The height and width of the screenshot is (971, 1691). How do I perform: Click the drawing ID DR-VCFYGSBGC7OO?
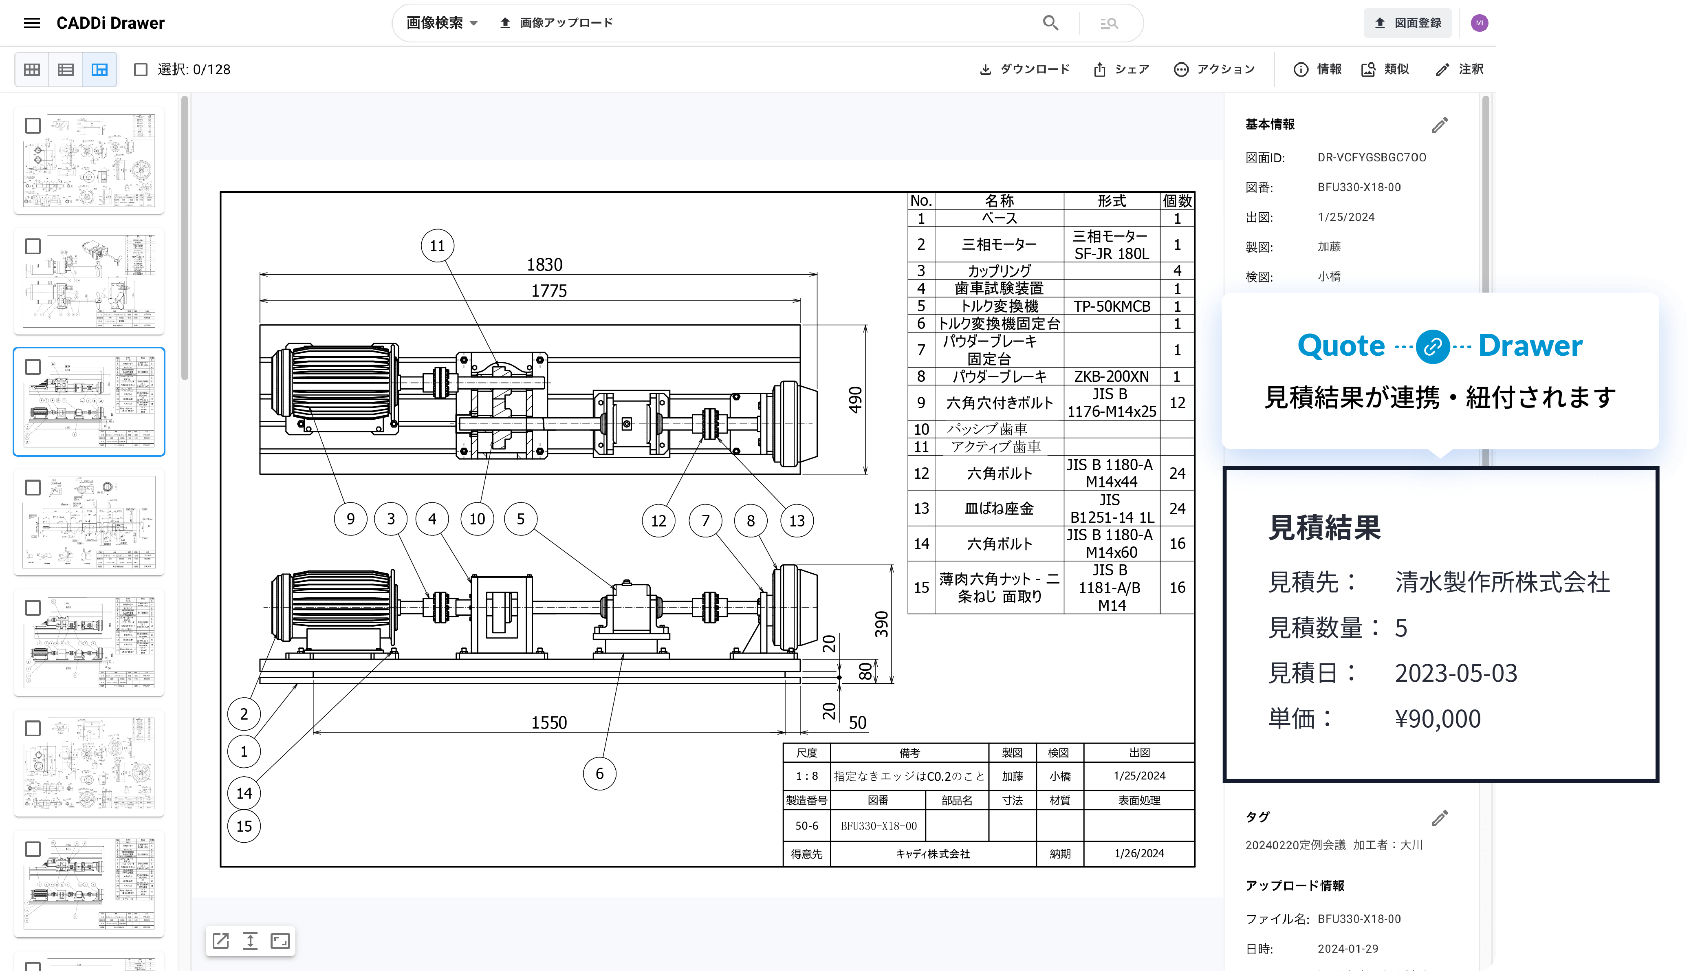[1372, 157]
